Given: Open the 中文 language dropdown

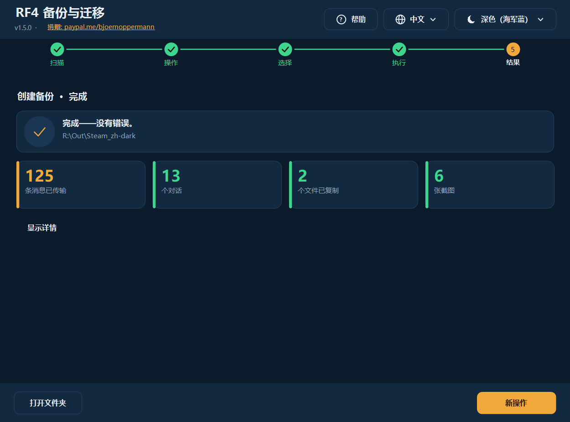Looking at the screenshot, I should point(416,19).
